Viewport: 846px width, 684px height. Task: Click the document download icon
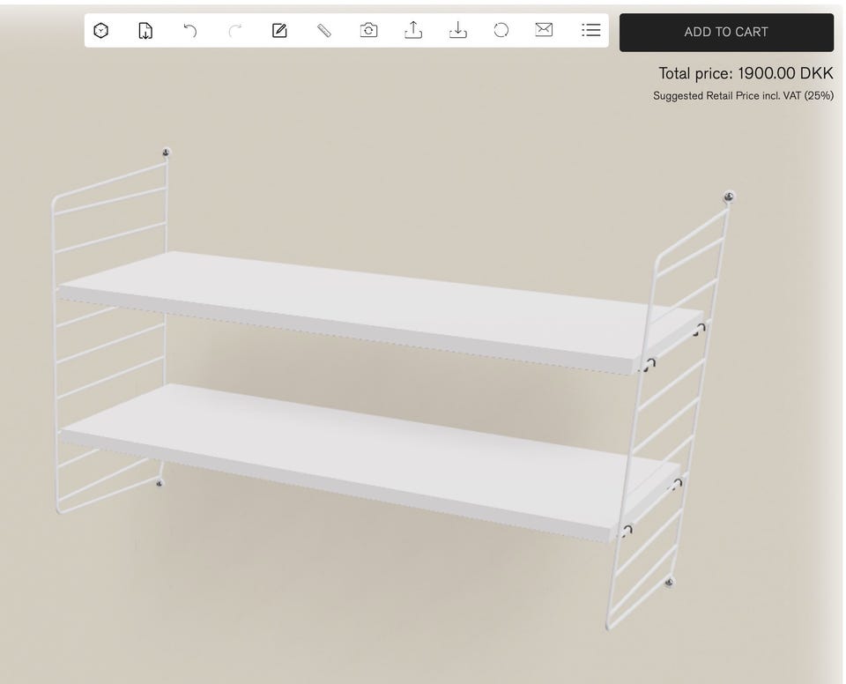pos(145,31)
